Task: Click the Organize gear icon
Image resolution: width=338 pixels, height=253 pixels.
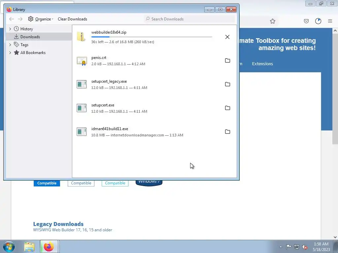Action: 31,19
